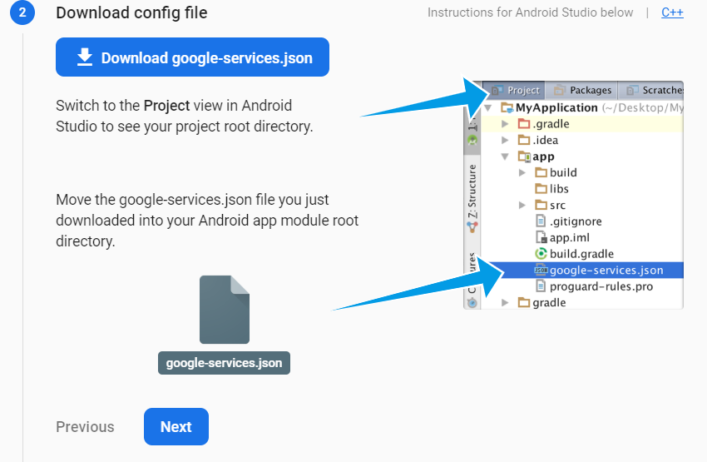The width and height of the screenshot is (707, 462).
Task: Click the app.iml file icon
Action: 541,237
